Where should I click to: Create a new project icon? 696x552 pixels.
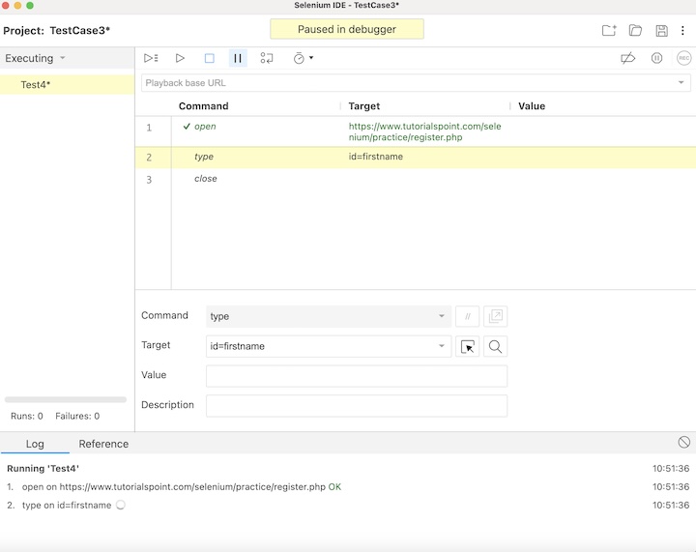pyautogui.click(x=609, y=31)
